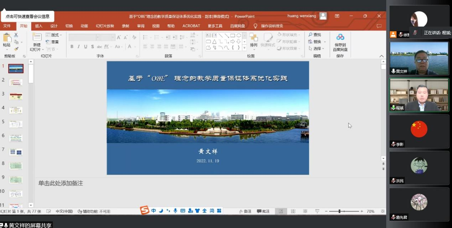The width and height of the screenshot is (452, 228).
Task: Switch to the Animations (动画) tab
Action: click(x=84, y=26)
